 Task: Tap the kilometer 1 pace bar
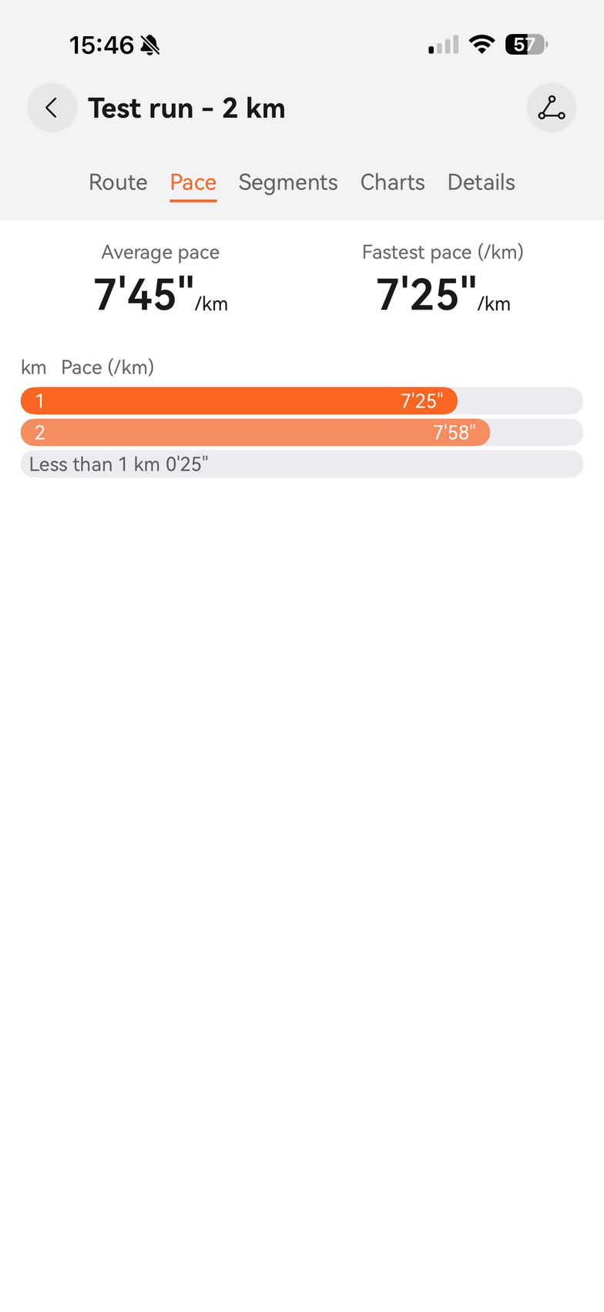pos(239,401)
